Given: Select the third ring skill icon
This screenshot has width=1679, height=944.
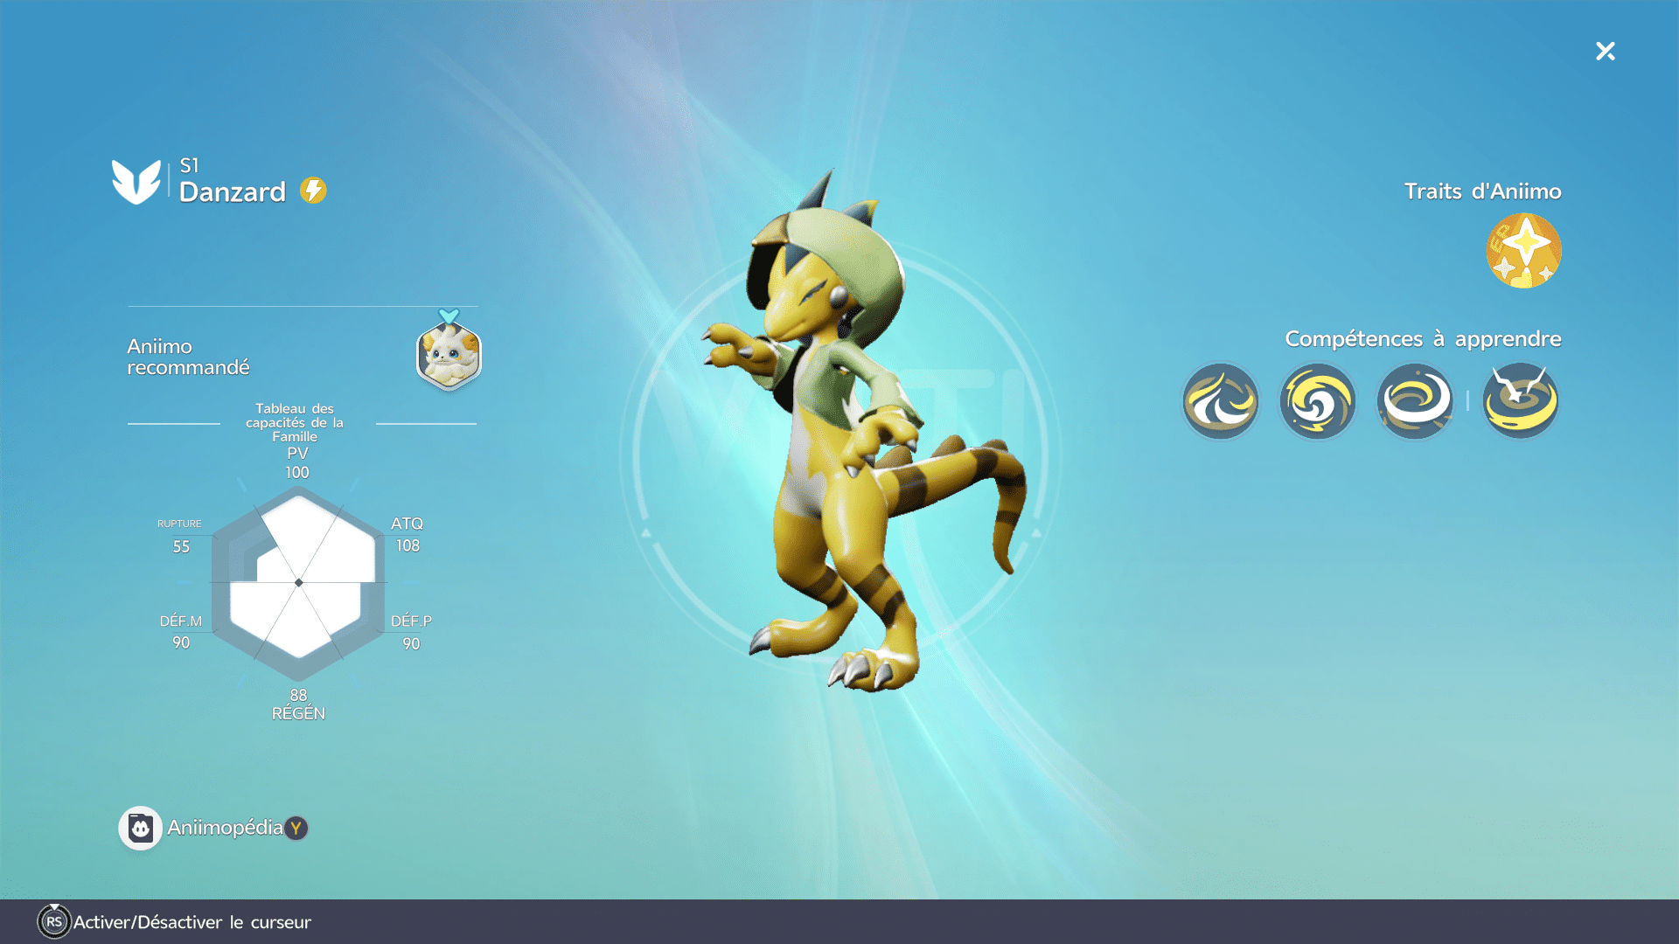Looking at the screenshot, I should [1415, 401].
